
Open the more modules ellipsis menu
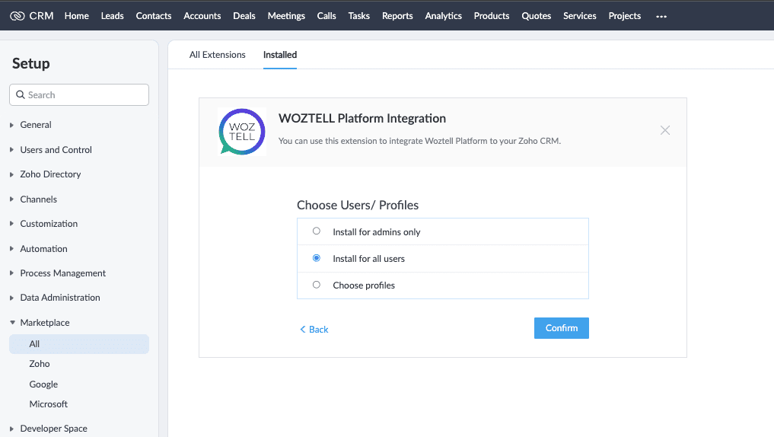click(661, 16)
